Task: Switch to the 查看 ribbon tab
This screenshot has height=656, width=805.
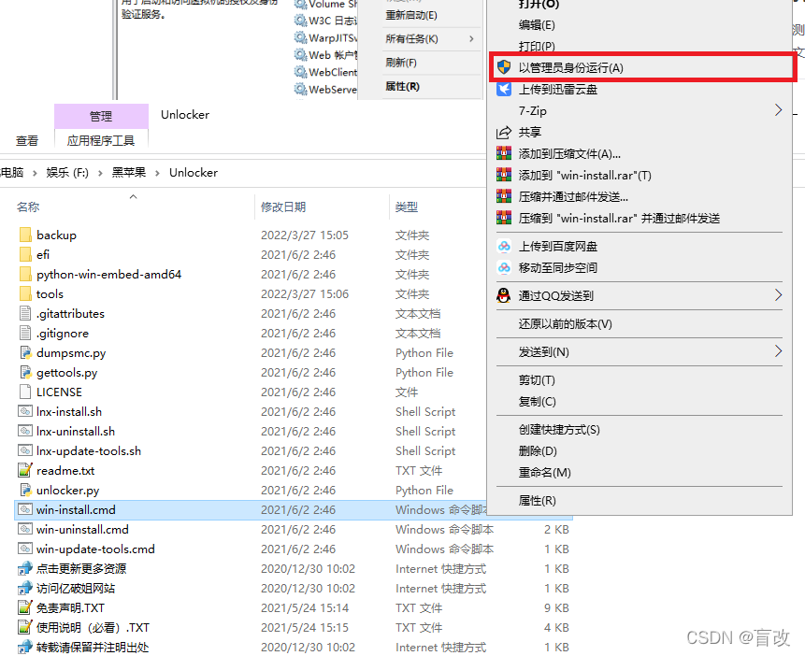Action: (x=27, y=141)
